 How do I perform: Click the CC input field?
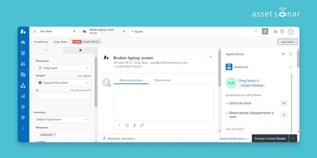[x=63, y=96]
